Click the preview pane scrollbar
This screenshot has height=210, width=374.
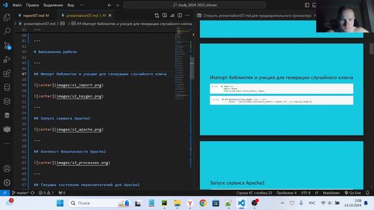(x=372, y=48)
